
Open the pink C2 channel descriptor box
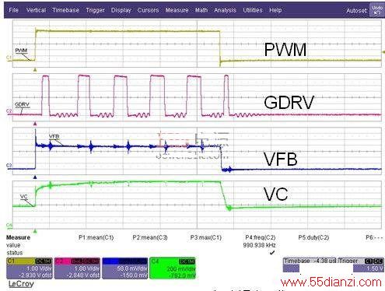[77, 268]
